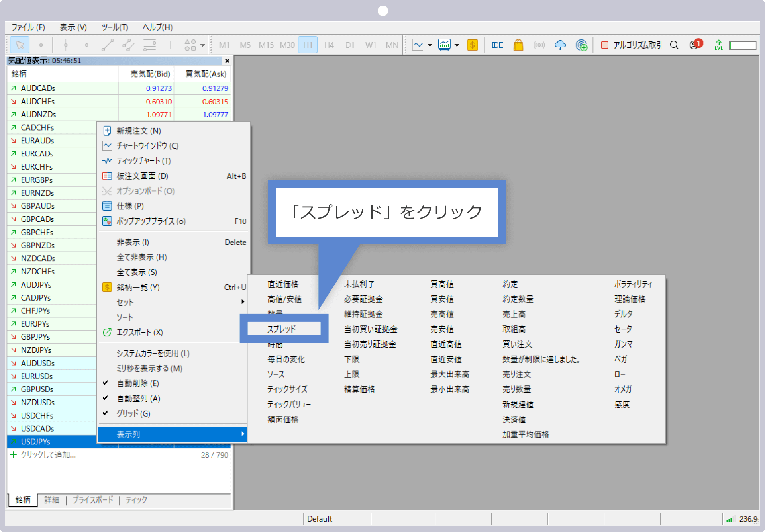The image size is (765, 532).
Task: Expand the shapes tool dropdown arrow
Action: tap(203, 45)
